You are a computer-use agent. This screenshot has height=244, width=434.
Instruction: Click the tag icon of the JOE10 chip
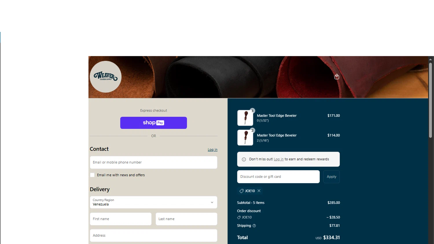click(241, 191)
